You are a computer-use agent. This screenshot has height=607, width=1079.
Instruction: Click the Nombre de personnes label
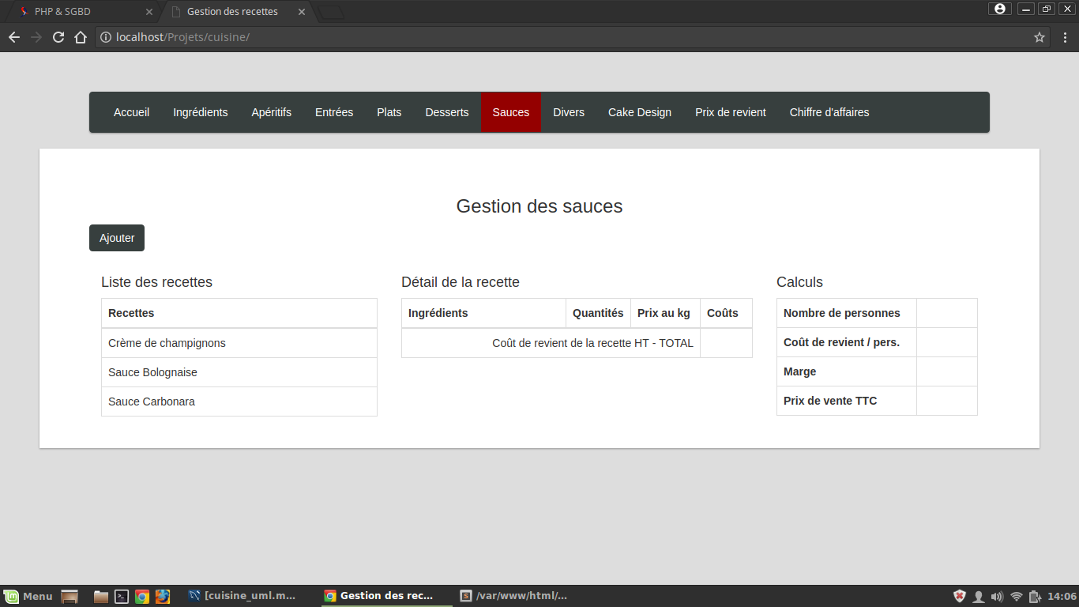tap(842, 313)
